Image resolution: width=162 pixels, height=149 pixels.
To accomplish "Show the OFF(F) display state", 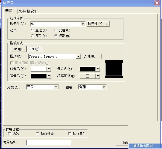I will pyautogui.click(x=34, y=49).
